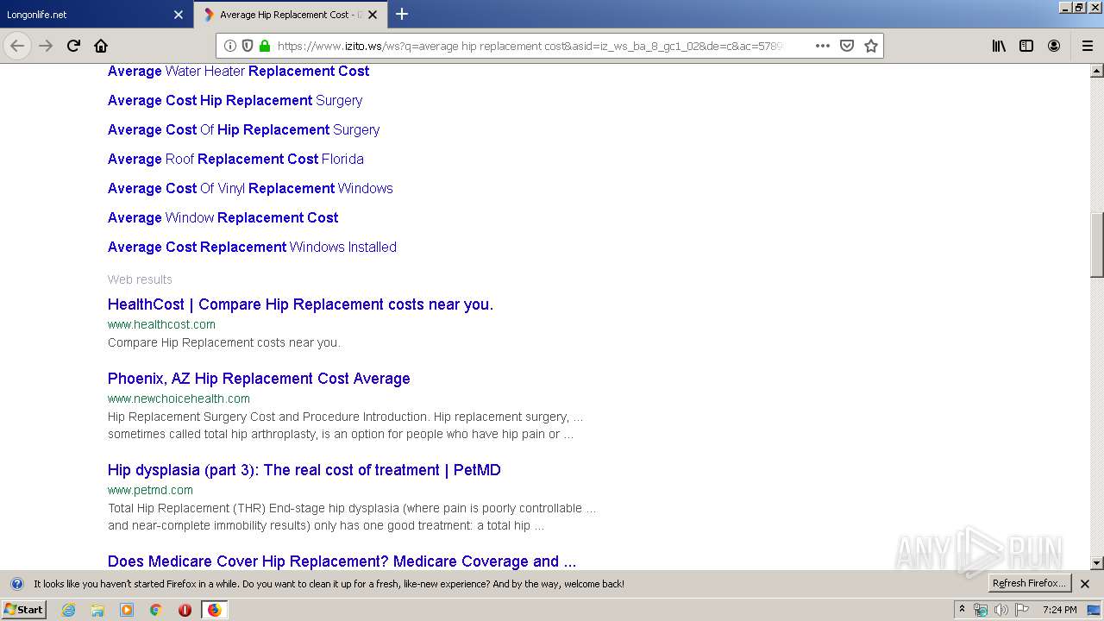Show the sidebars icon
The image size is (1104, 621).
[1026, 46]
